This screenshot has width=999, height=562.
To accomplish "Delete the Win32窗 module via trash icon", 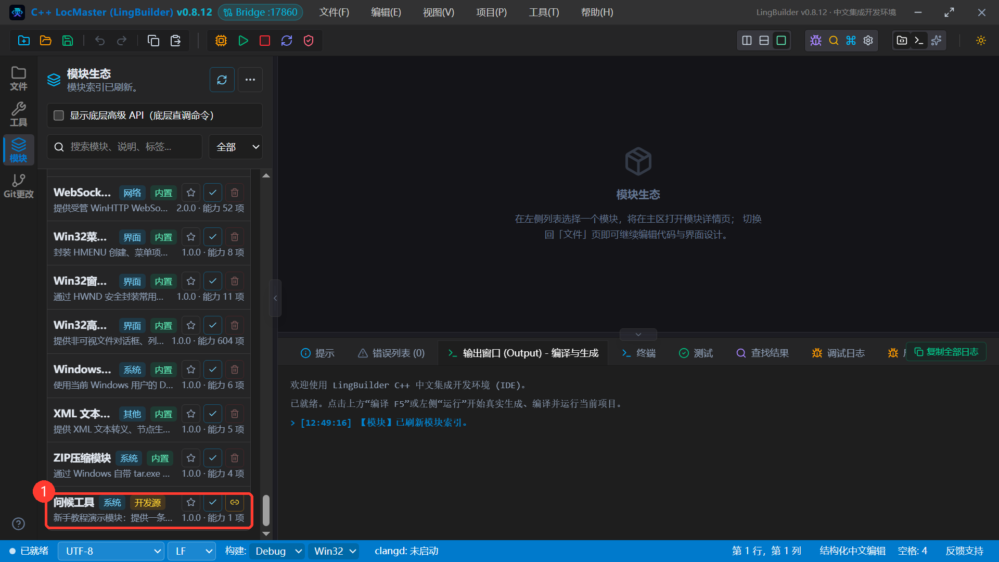I will [x=235, y=281].
